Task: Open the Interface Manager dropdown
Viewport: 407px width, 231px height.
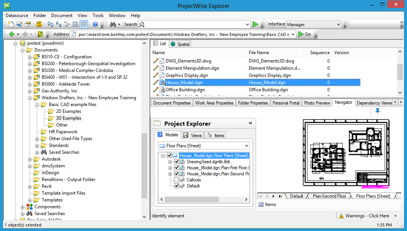Action: tap(338, 25)
